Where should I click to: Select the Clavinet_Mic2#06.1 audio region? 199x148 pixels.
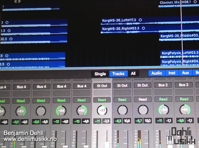[179, 4]
